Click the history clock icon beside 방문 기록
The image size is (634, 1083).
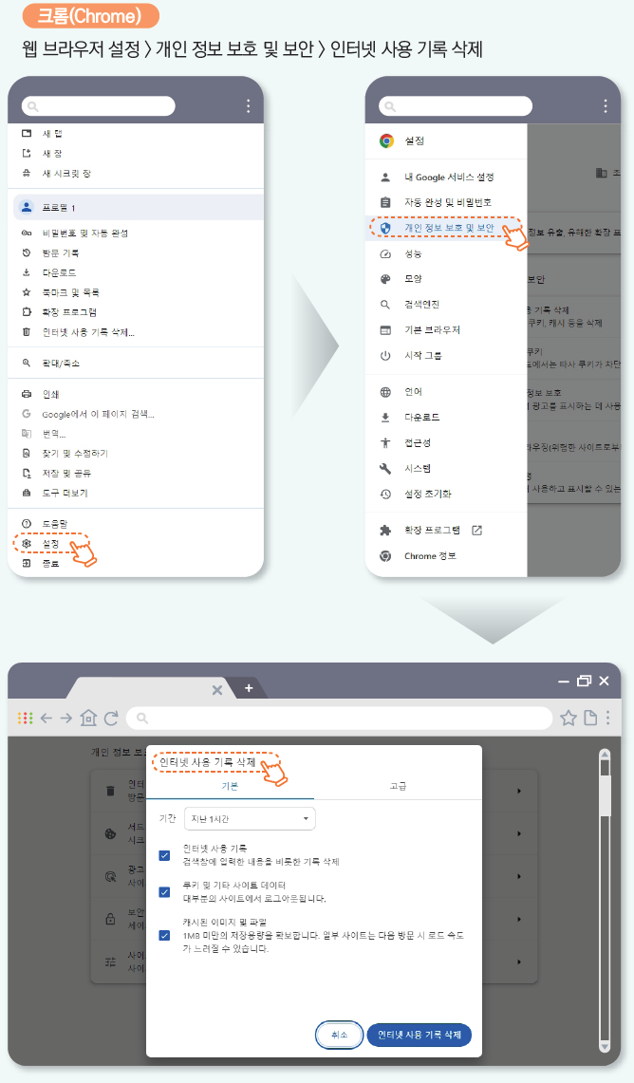pos(27,252)
